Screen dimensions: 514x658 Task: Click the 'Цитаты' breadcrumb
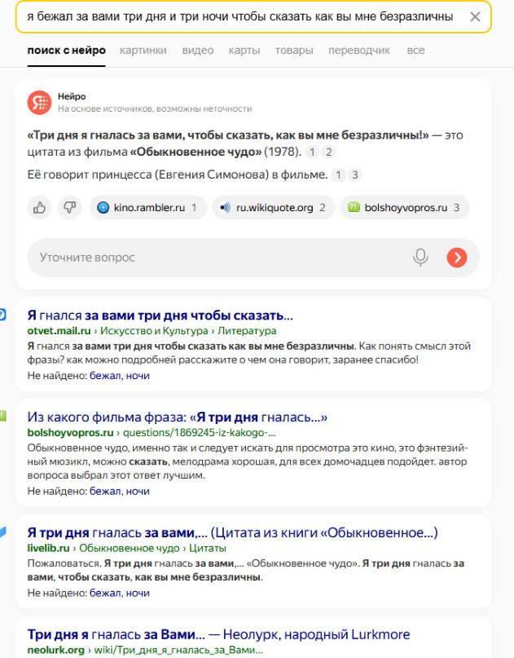pyautogui.click(x=208, y=548)
